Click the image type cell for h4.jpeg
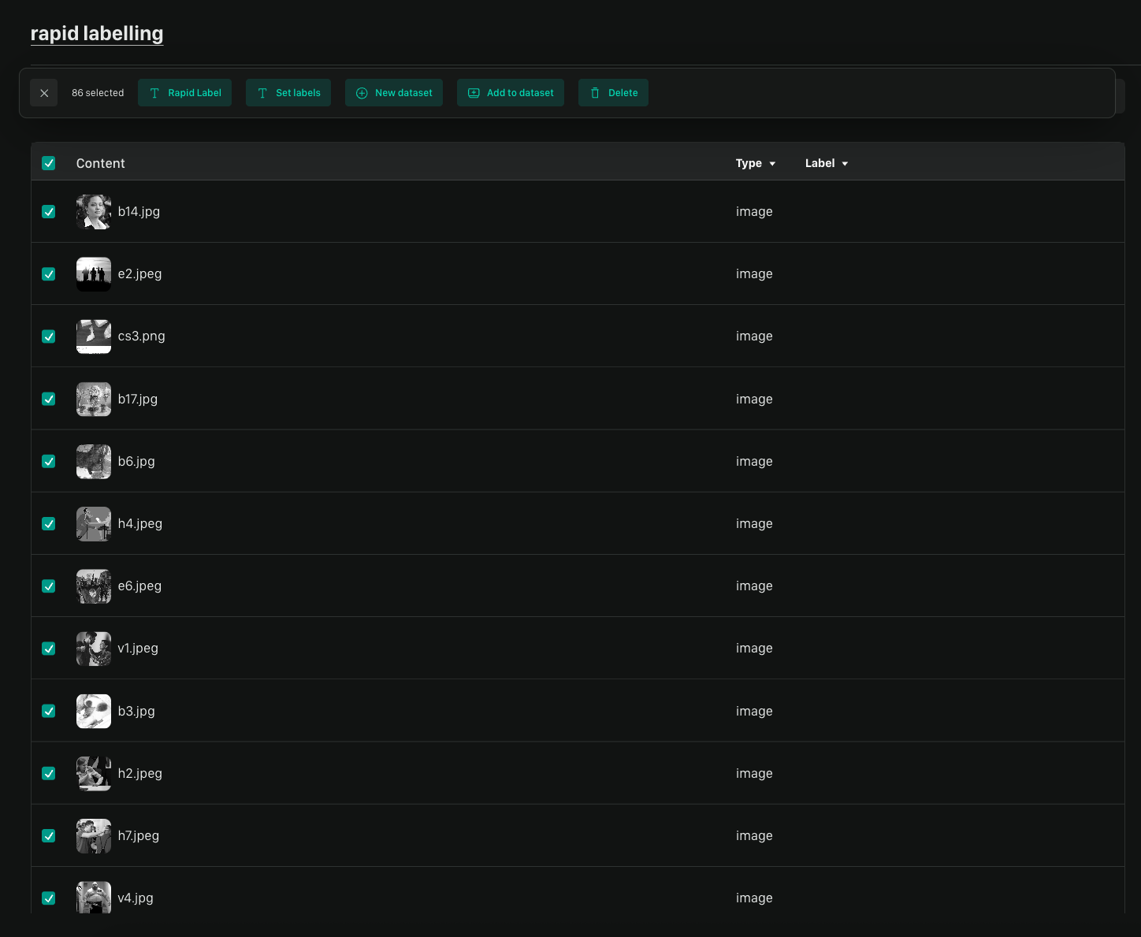Viewport: 1141px width, 937px height. click(x=754, y=524)
